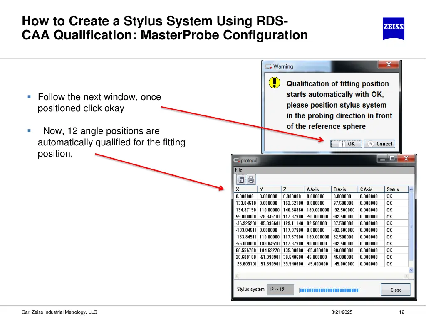Maximize the protocol window

pos(392,159)
